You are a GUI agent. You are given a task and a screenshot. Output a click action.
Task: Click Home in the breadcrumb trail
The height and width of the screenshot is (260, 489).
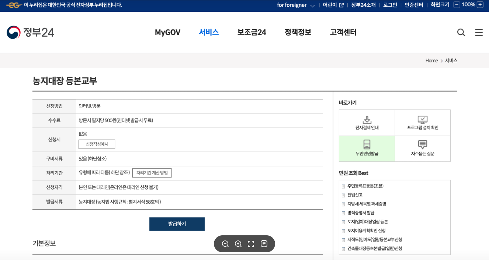click(x=431, y=60)
